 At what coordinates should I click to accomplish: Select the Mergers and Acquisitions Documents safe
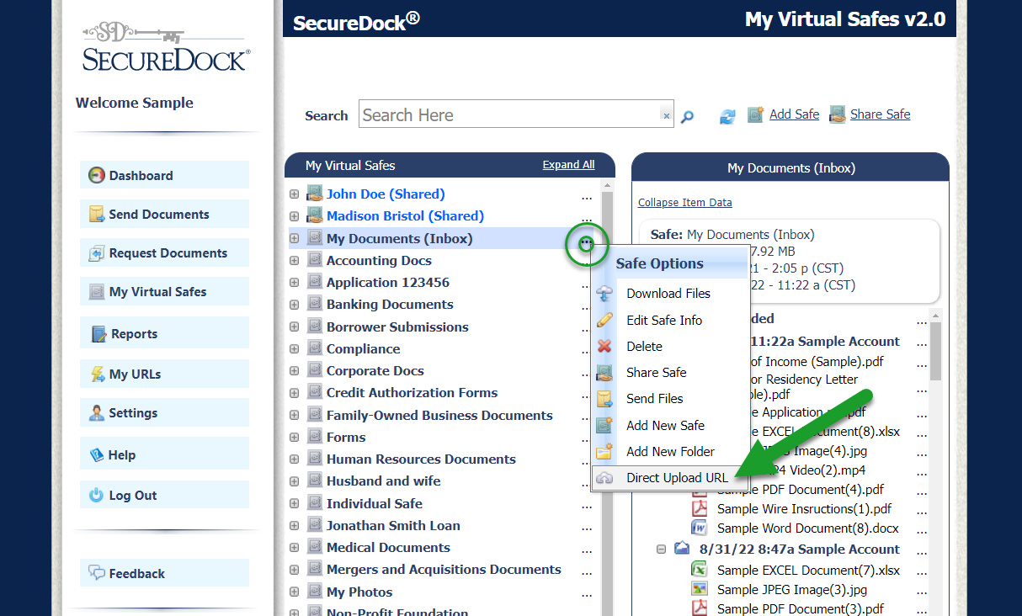click(x=444, y=569)
